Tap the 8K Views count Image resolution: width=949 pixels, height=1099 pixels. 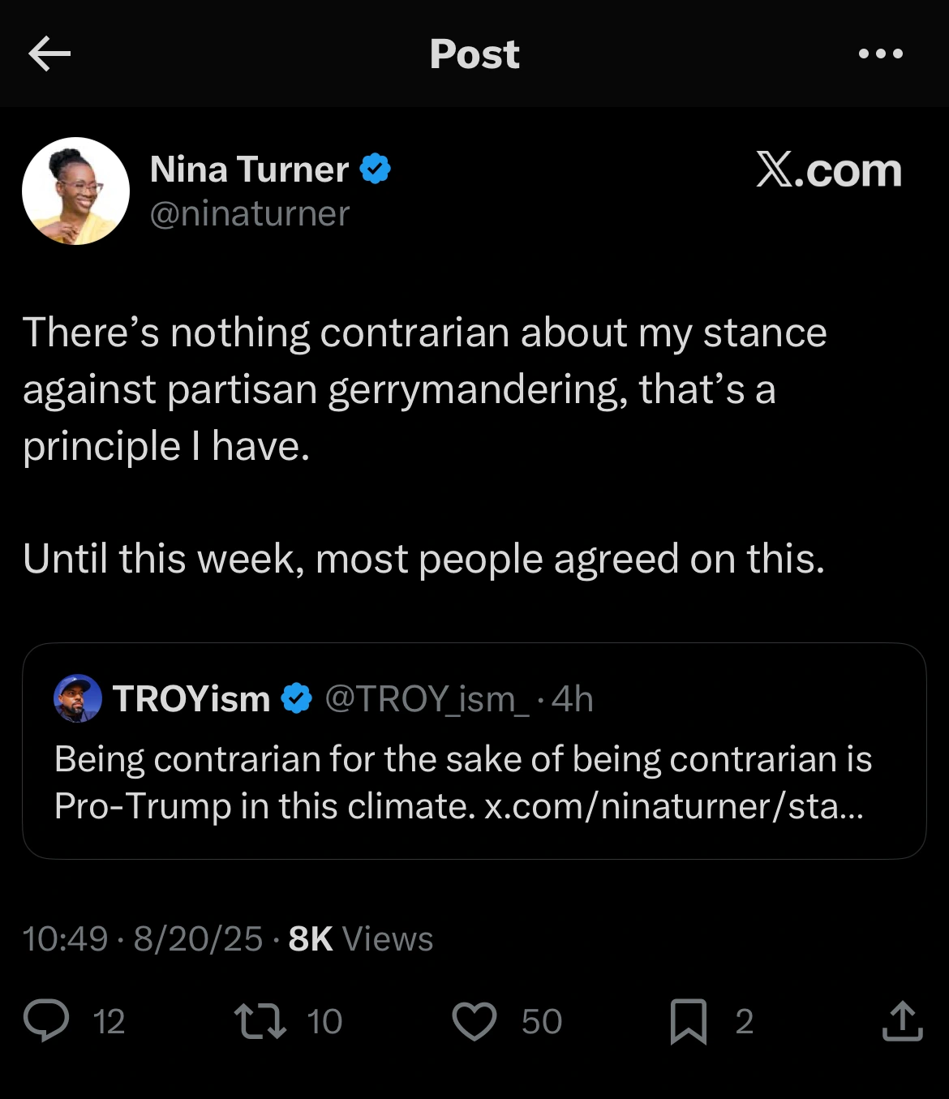tap(361, 939)
